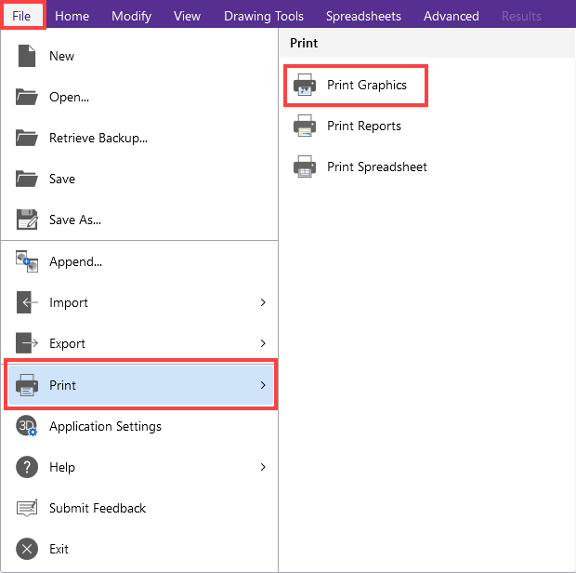The width and height of the screenshot is (576, 573).
Task: Click the New file document icon
Action: 26,56
